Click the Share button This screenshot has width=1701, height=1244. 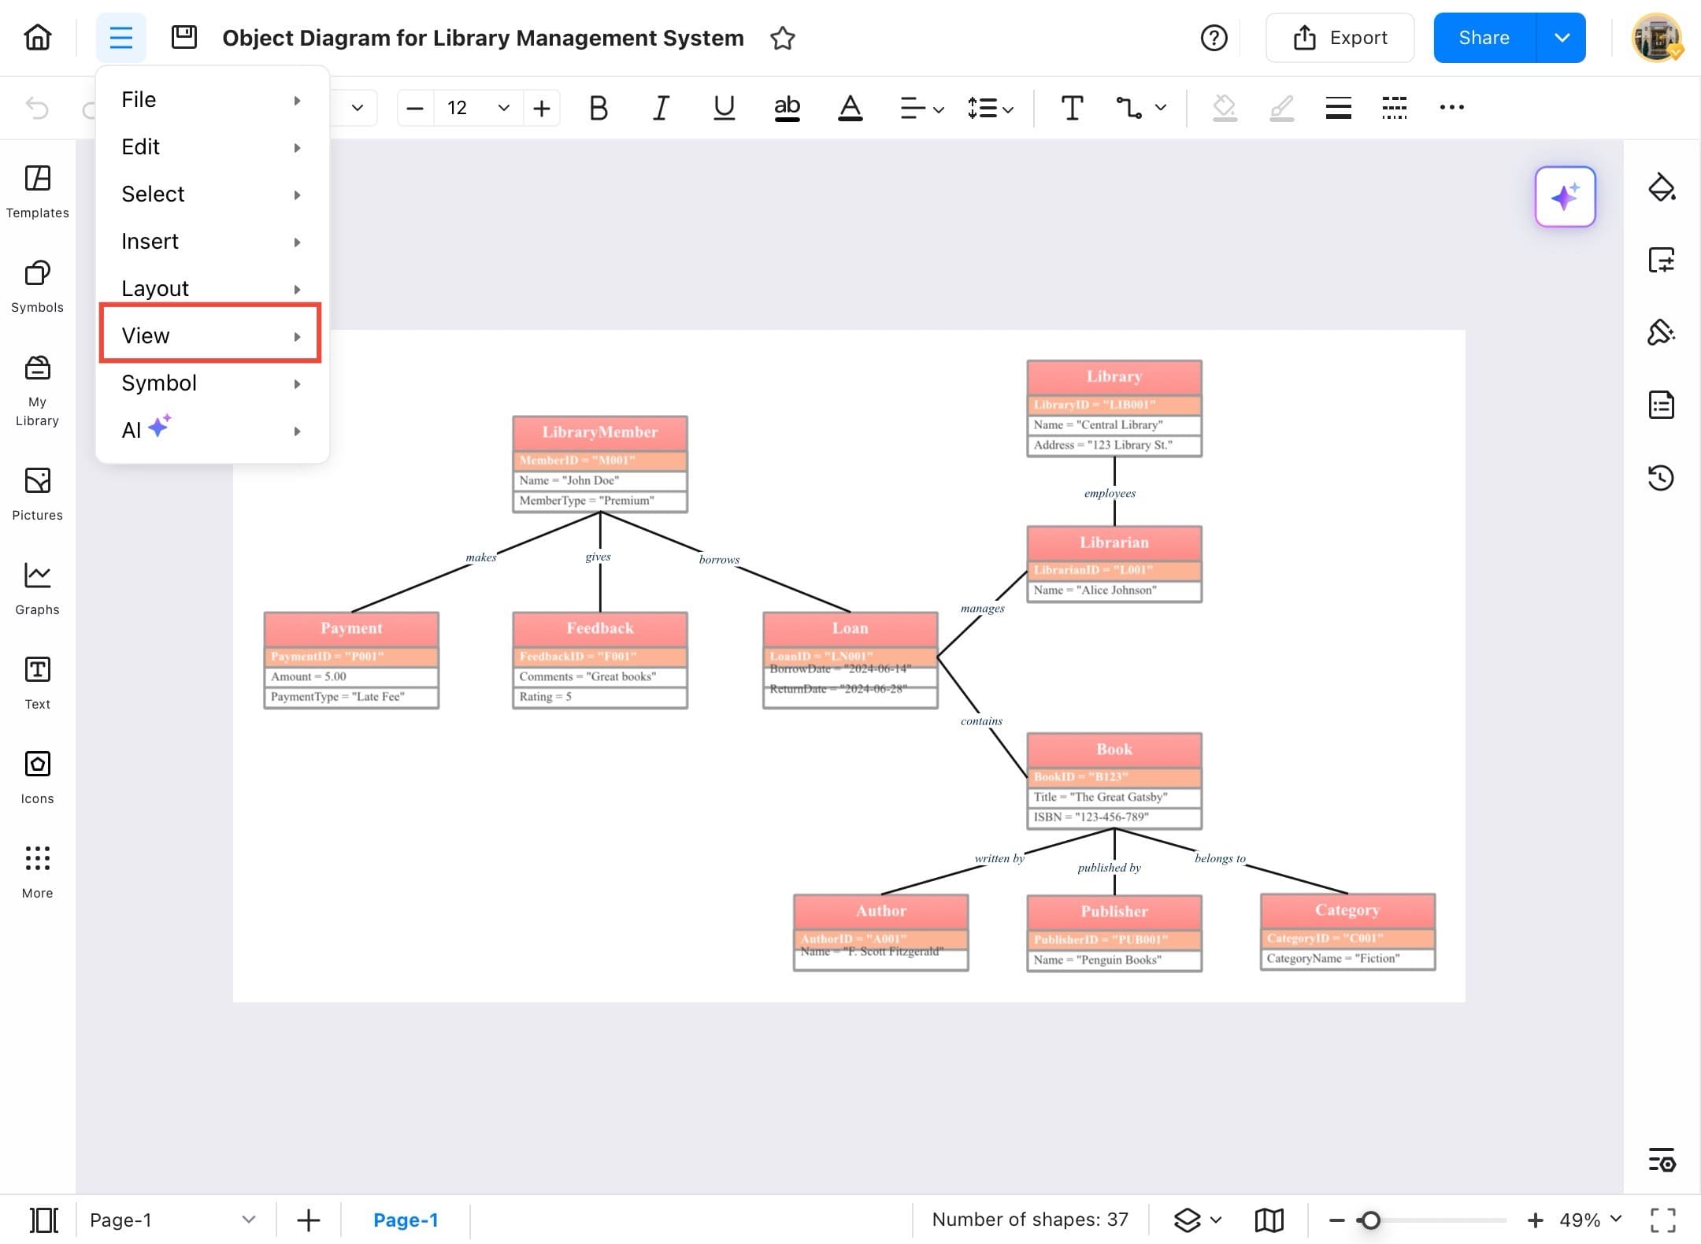1484,38
